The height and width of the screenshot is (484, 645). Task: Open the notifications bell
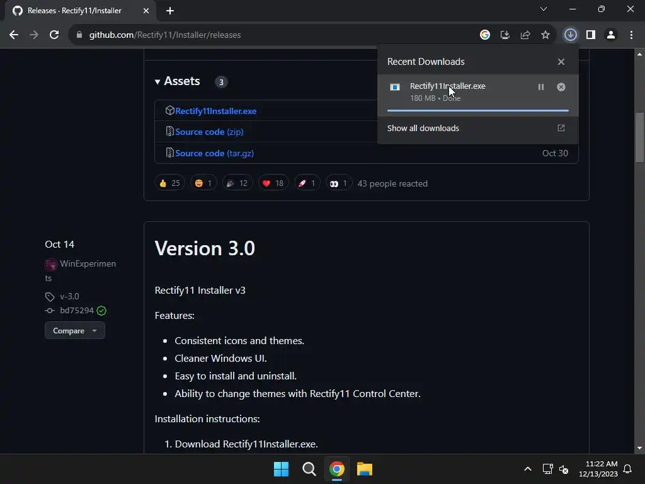[x=627, y=469]
